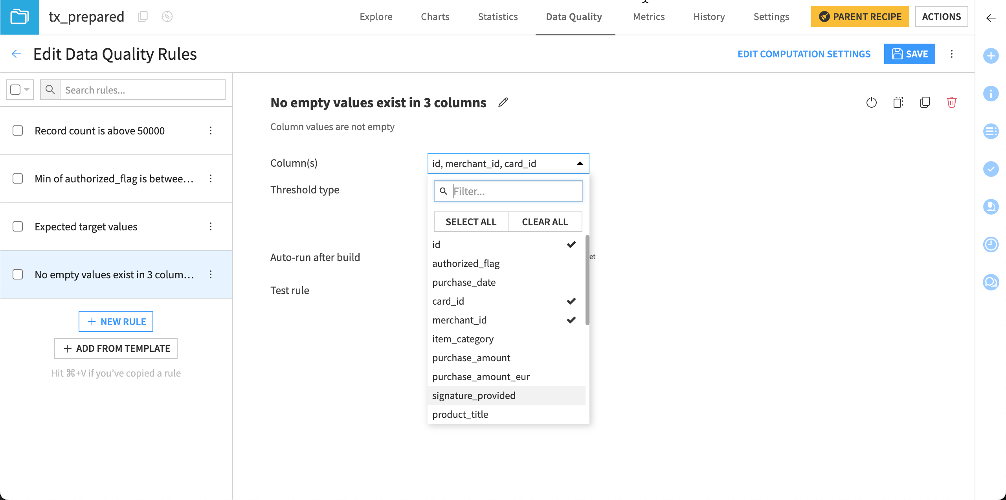1006x500 pixels.
Task: Toggle checkbox for Expected target values rule
Action: coord(18,226)
